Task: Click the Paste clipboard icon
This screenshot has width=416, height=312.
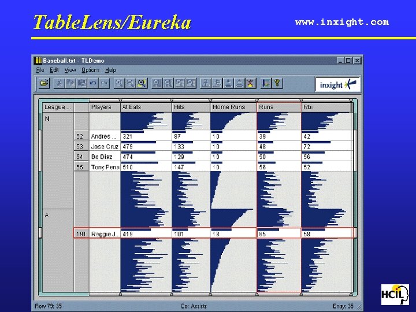Action: coord(81,83)
